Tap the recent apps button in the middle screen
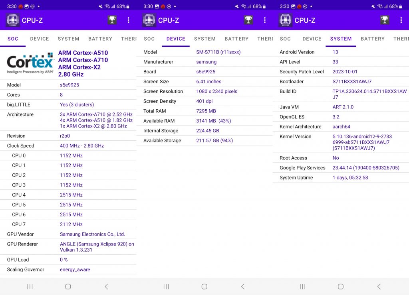409x295 pixels. [166, 287]
